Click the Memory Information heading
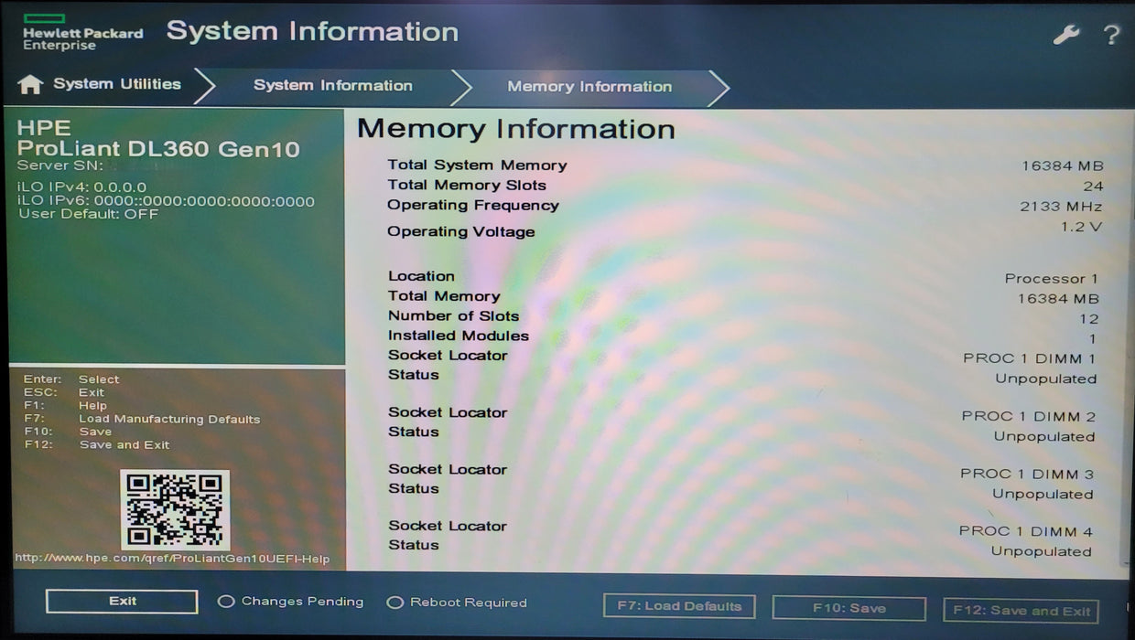This screenshot has height=640, width=1135. point(516,129)
